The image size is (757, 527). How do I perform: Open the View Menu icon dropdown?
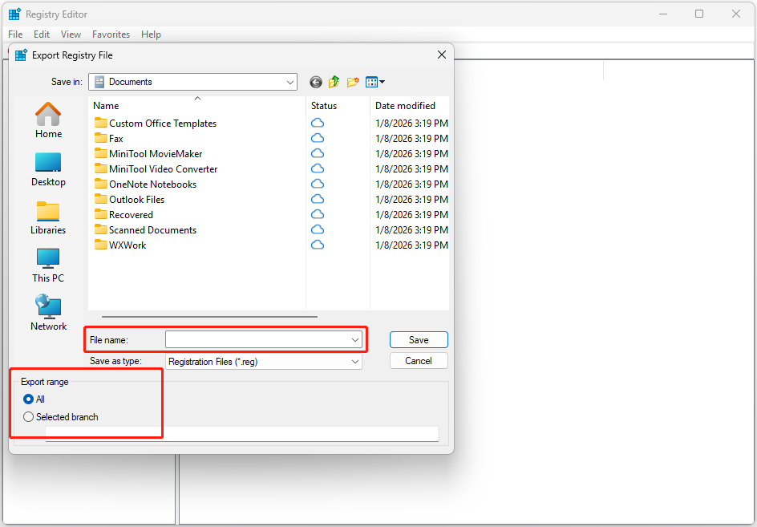(375, 82)
